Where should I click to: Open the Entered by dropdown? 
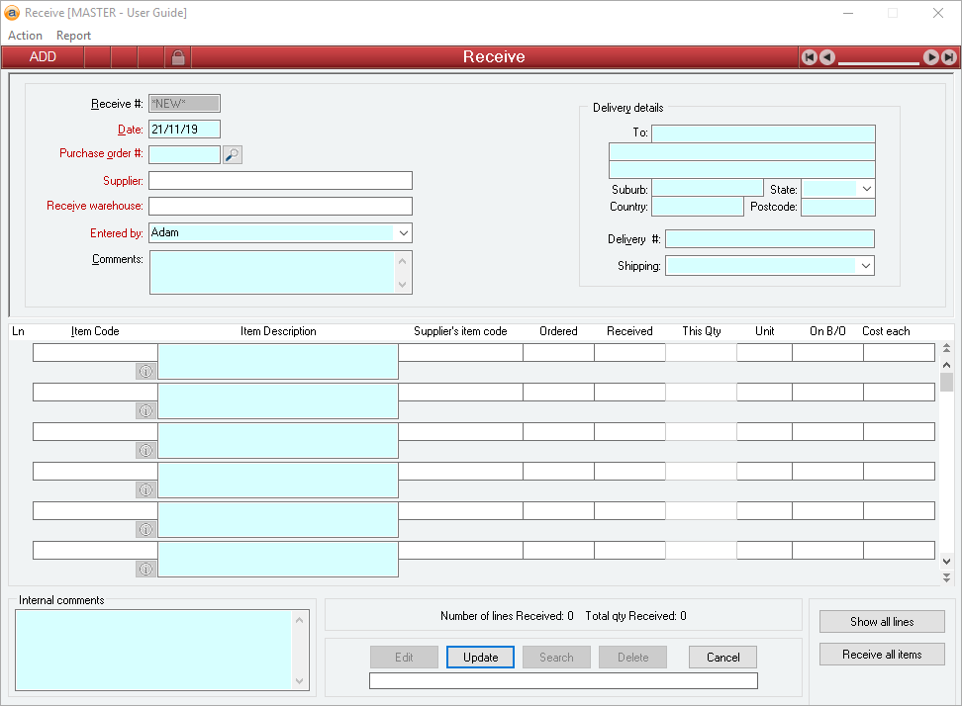pyautogui.click(x=403, y=233)
